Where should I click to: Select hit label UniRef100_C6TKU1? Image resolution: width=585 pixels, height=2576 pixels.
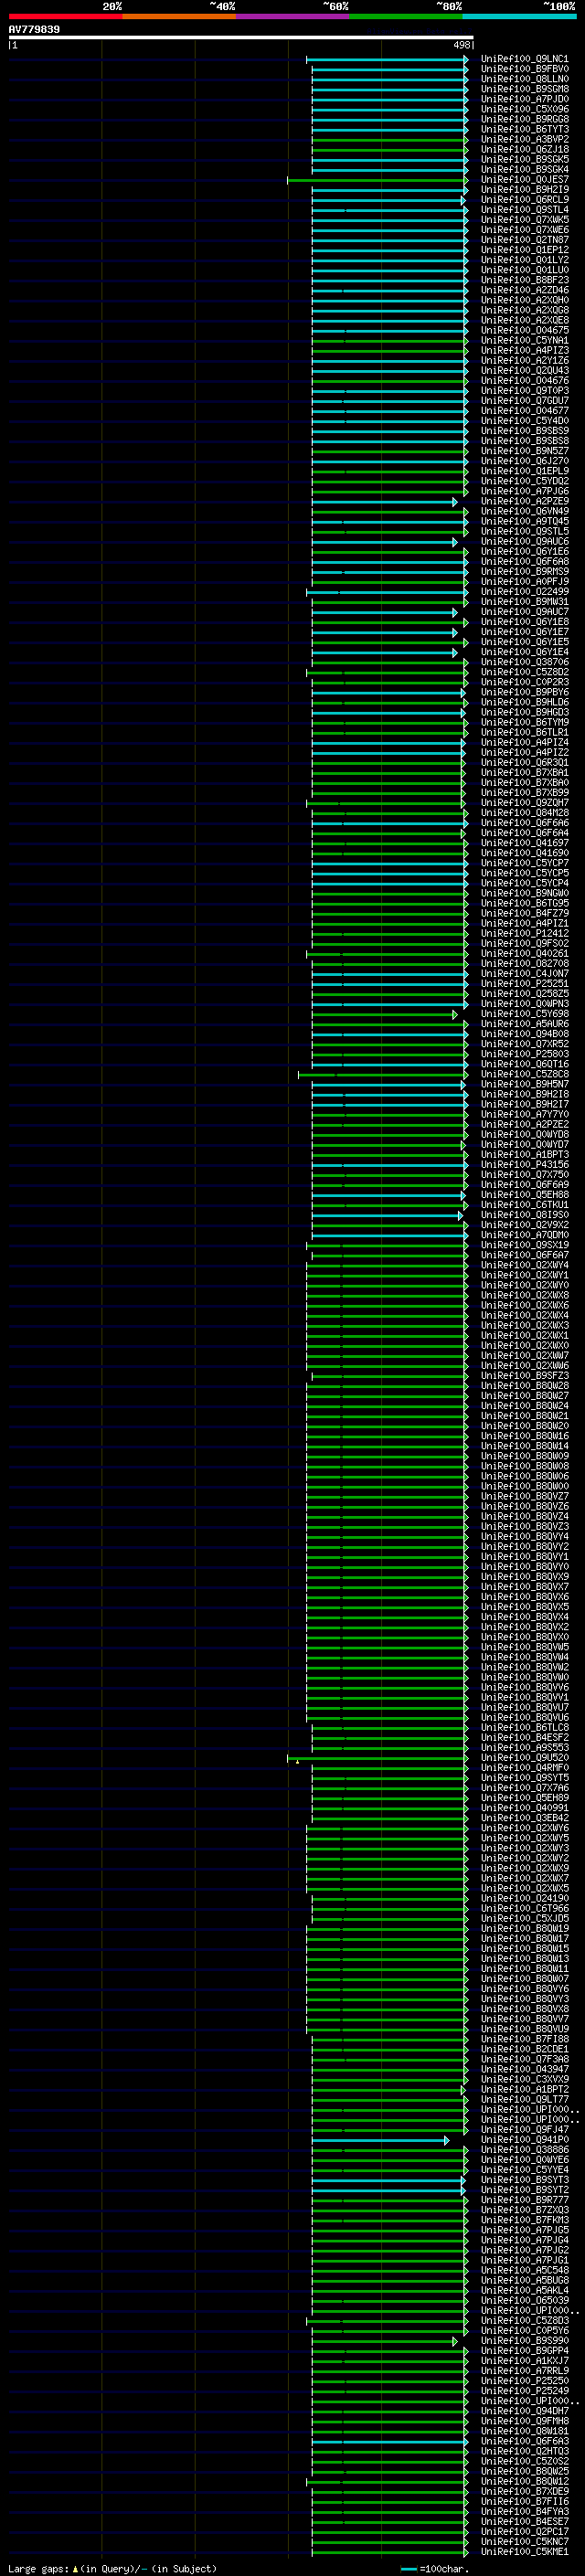coord(524,1205)
